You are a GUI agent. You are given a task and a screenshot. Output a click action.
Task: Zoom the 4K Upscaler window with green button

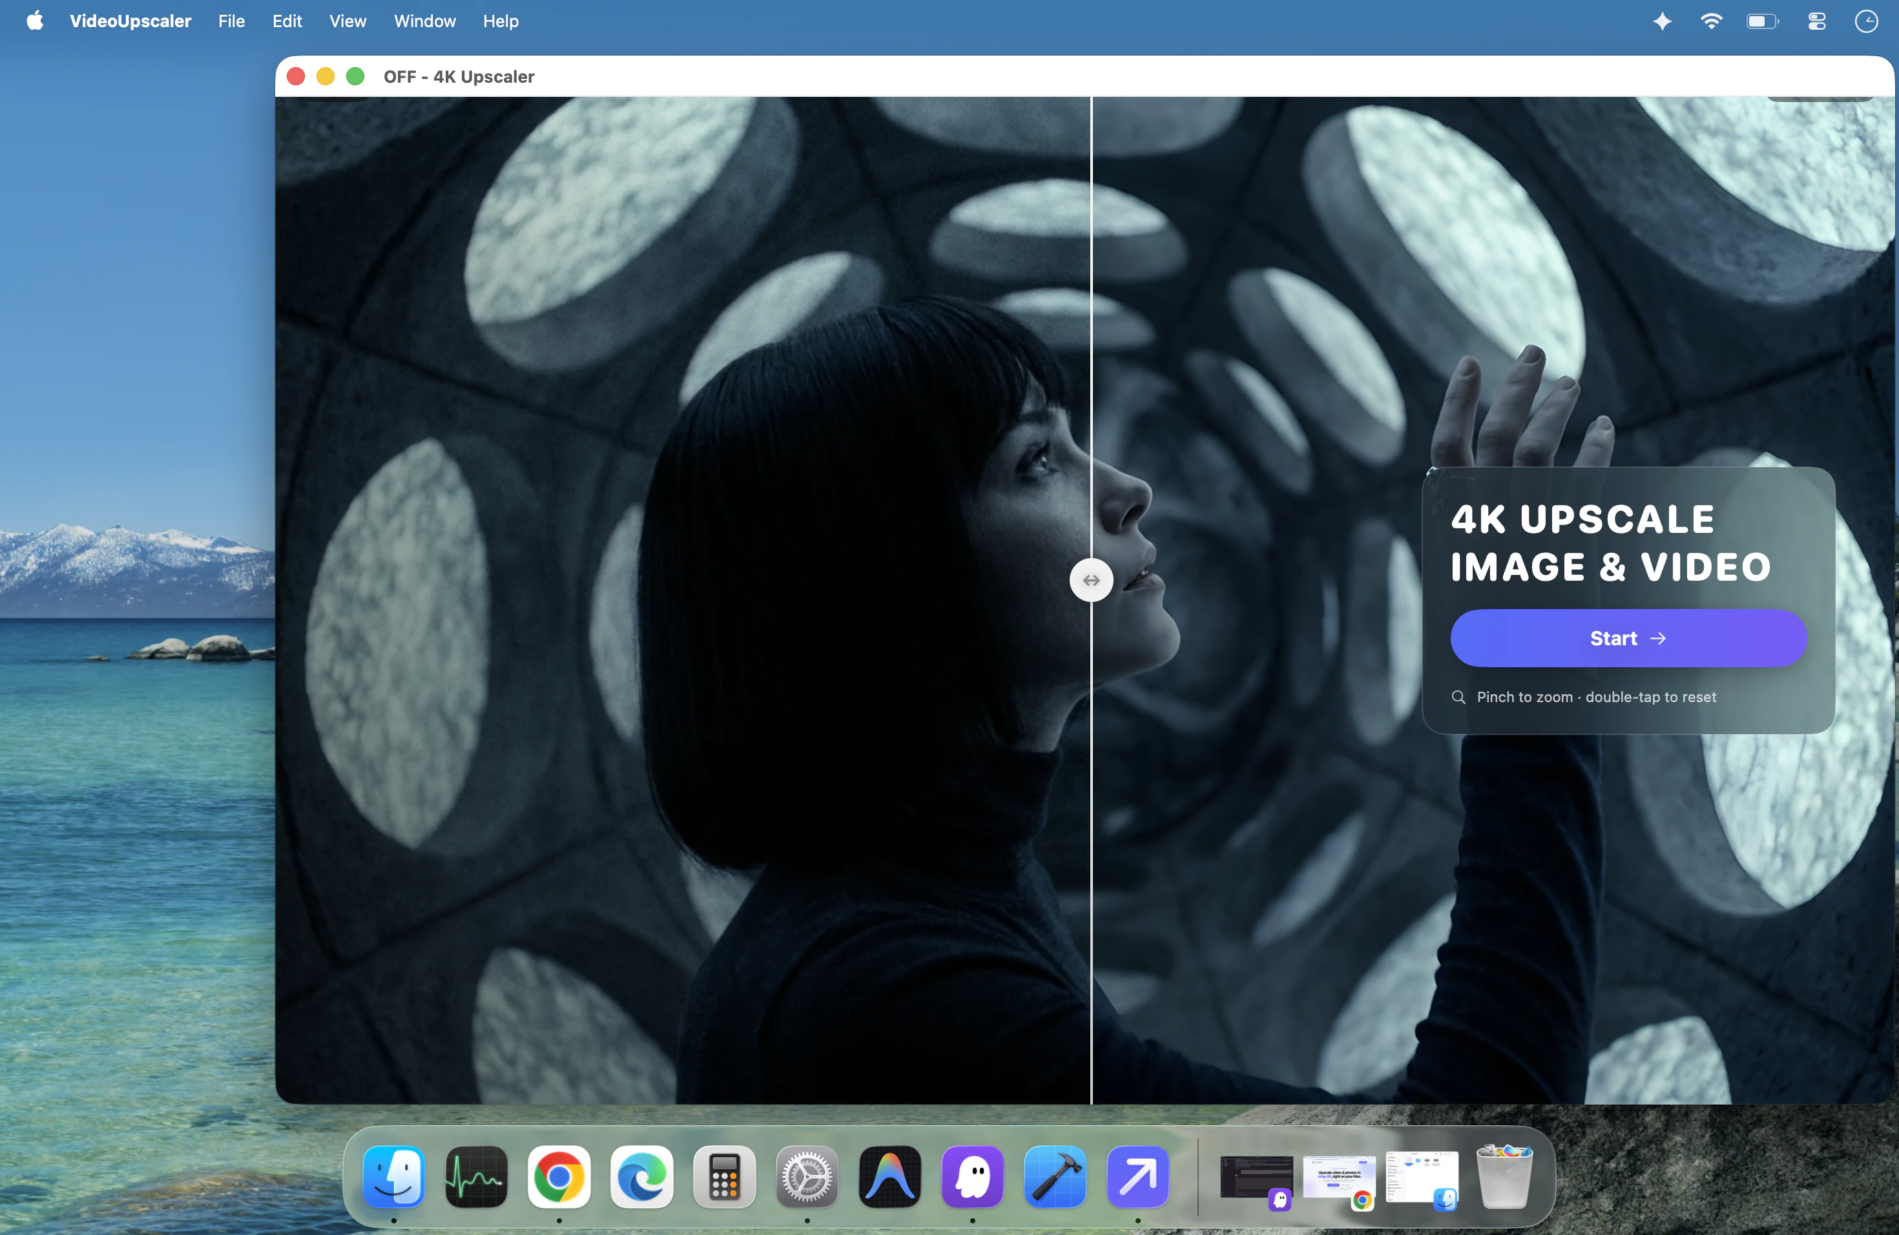[356, 77]
